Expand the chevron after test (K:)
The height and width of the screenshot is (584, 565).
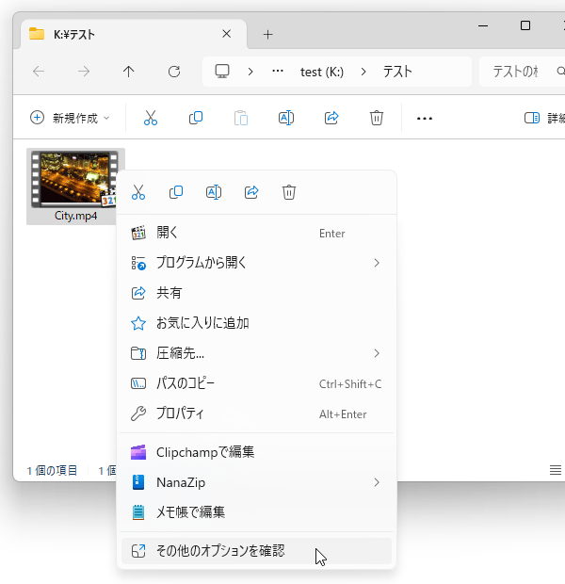click(363, 72)
